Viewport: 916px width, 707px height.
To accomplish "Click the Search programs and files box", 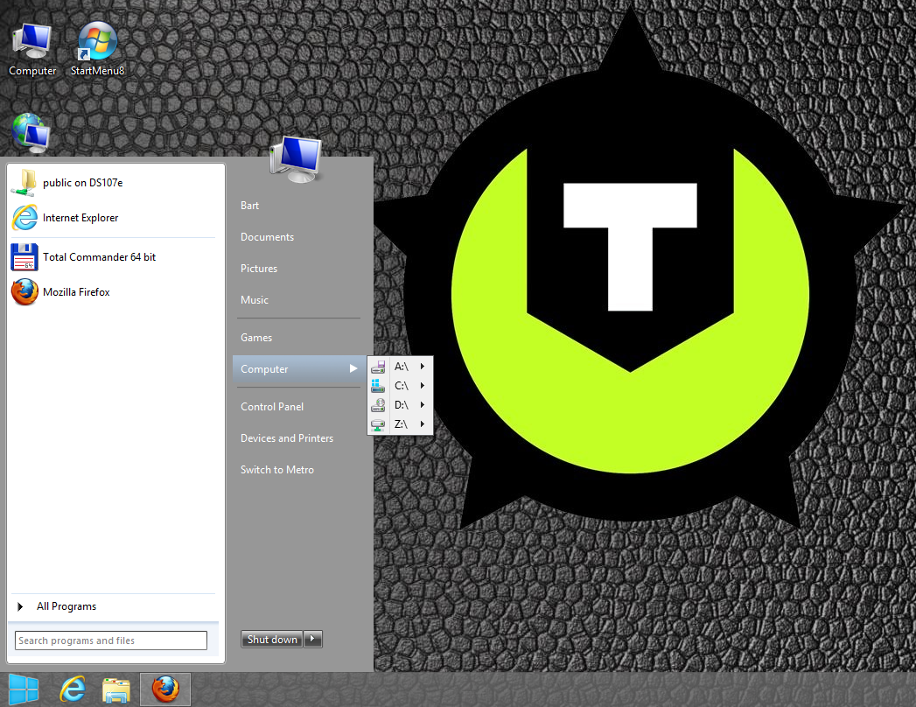I will point(111,640).
